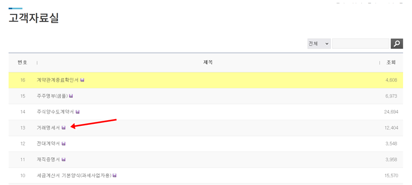Open the 주주명부(샘플) post
Screen dimensions: 412x185
(x=53, y=96)
